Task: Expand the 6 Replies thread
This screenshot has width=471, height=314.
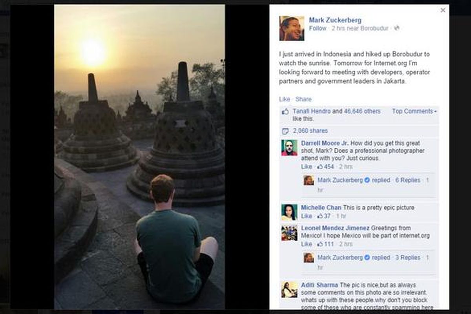Action: [407, 180]
